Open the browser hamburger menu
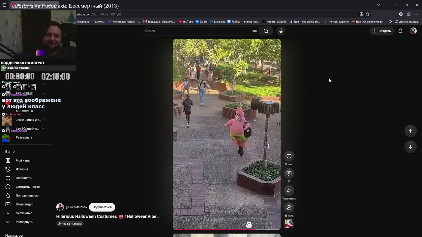The height and width of the screenshot is (237, 422). (x=417, y=14)
